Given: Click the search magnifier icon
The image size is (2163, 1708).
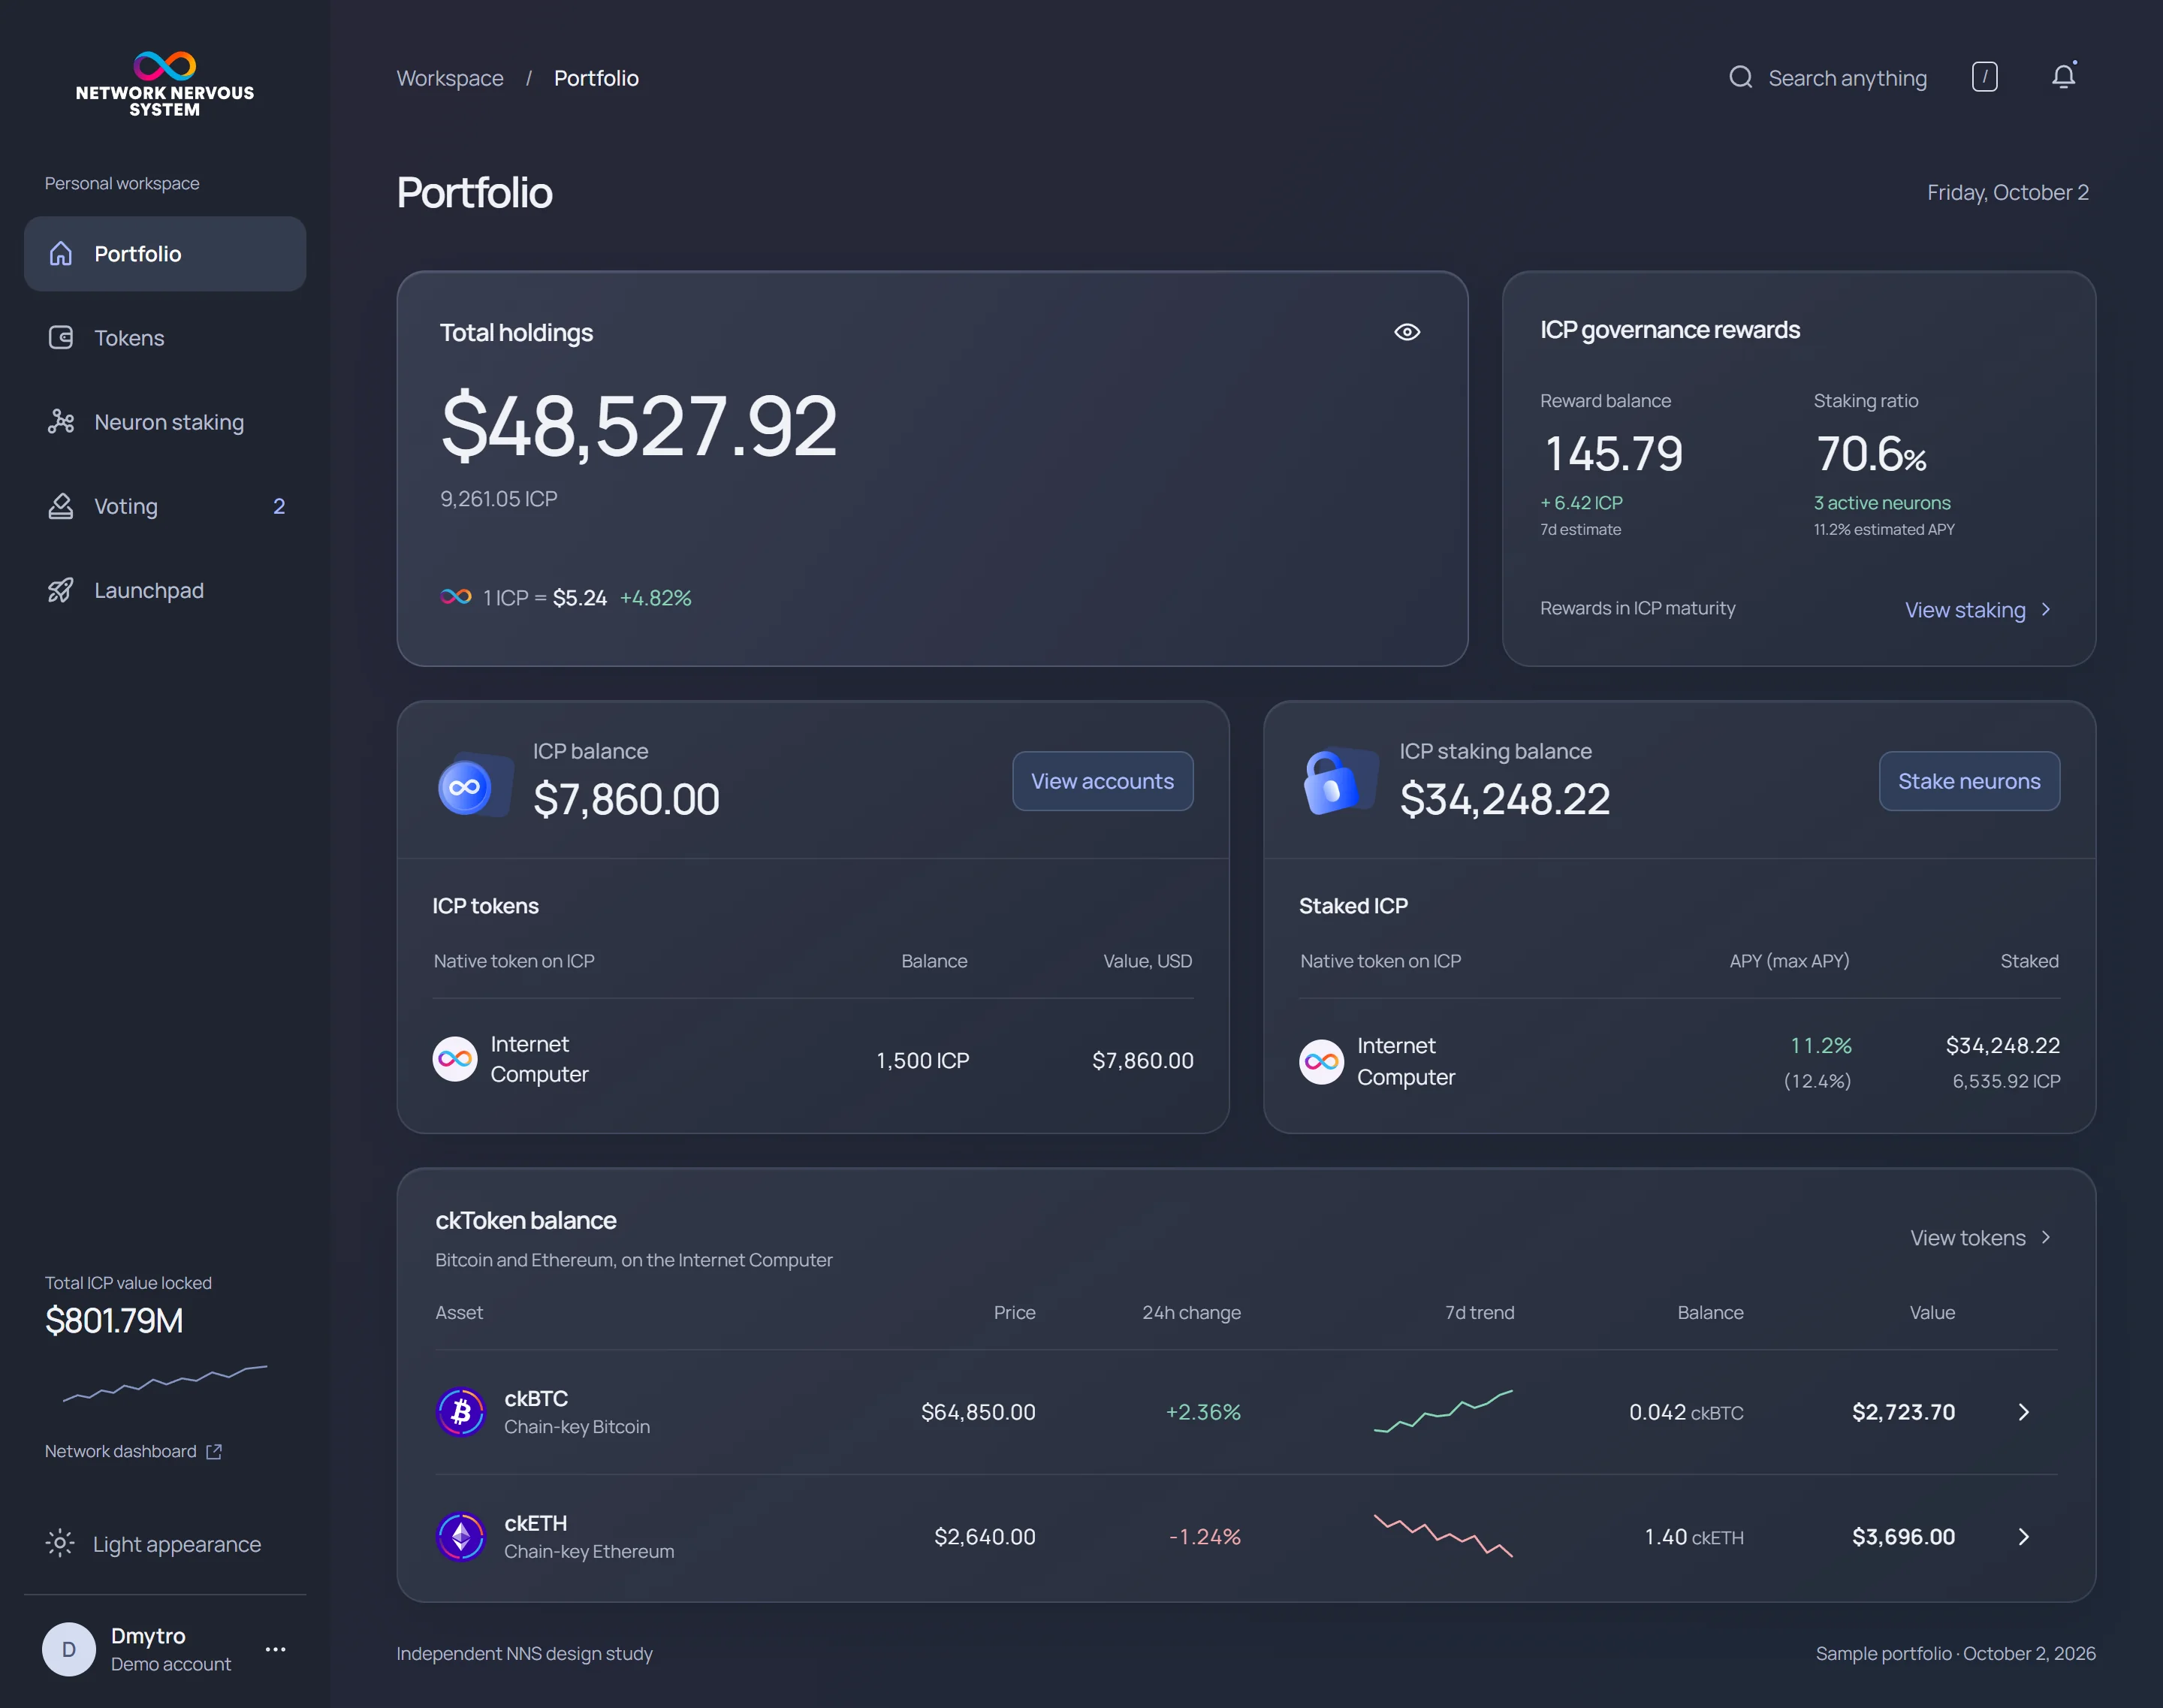Looking at the screenshot, I should pyautogui.click(x=1741, y=77).
